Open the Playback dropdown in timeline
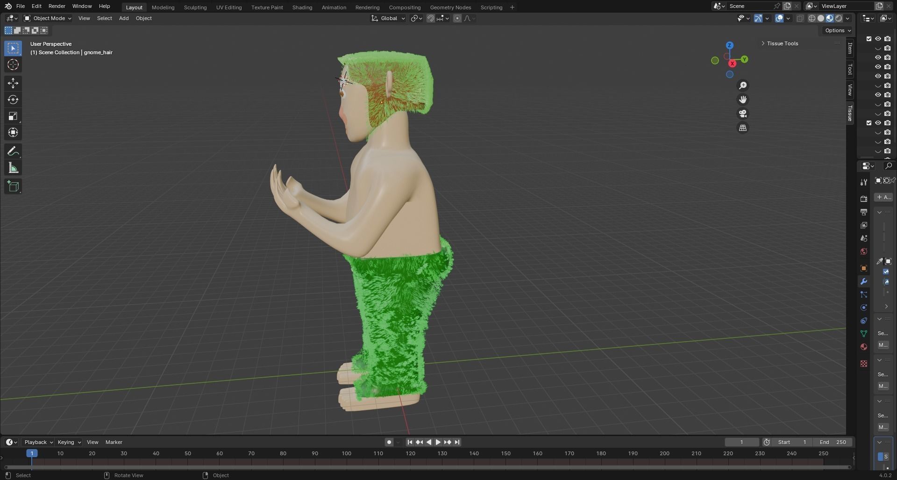The image size is (897, 480). pyautogui.click(x=38, y=442)
